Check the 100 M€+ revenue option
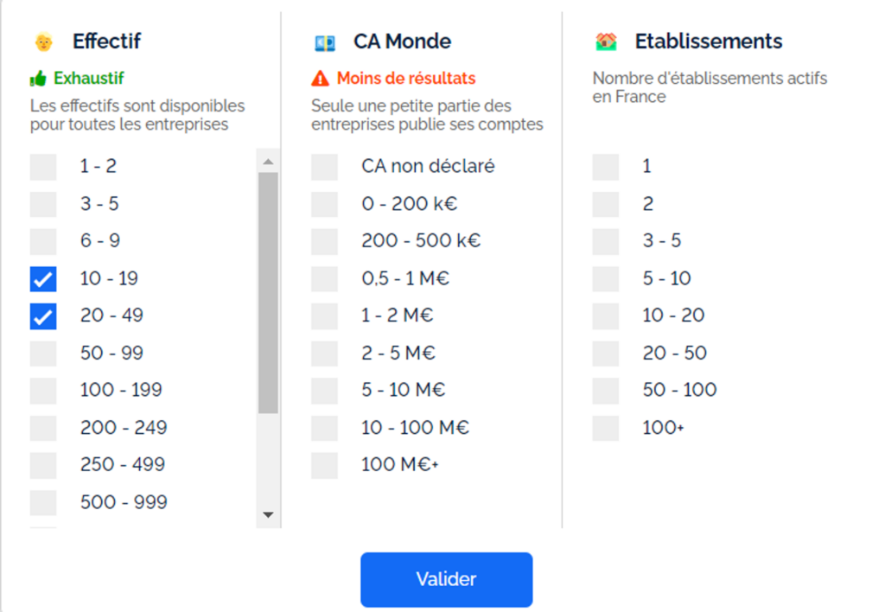 (324, 465)
